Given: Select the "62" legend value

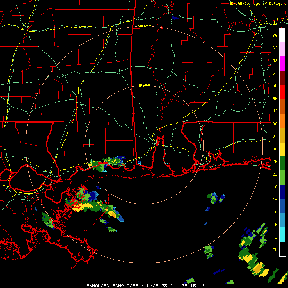Looking at the screenshot, I should [275, 48].
